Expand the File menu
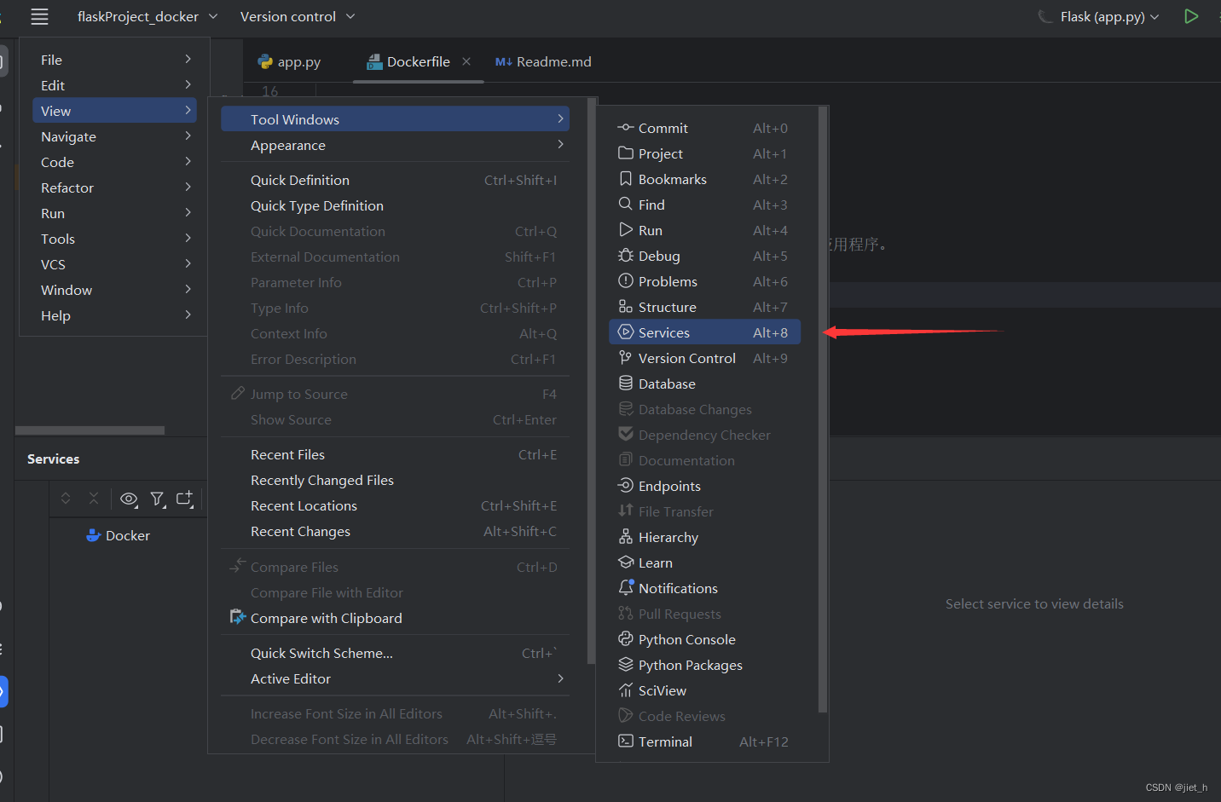 click(114, 60)
